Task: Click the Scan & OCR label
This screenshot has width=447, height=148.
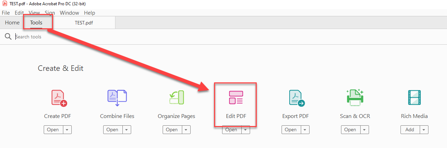Action: point(355,116)
